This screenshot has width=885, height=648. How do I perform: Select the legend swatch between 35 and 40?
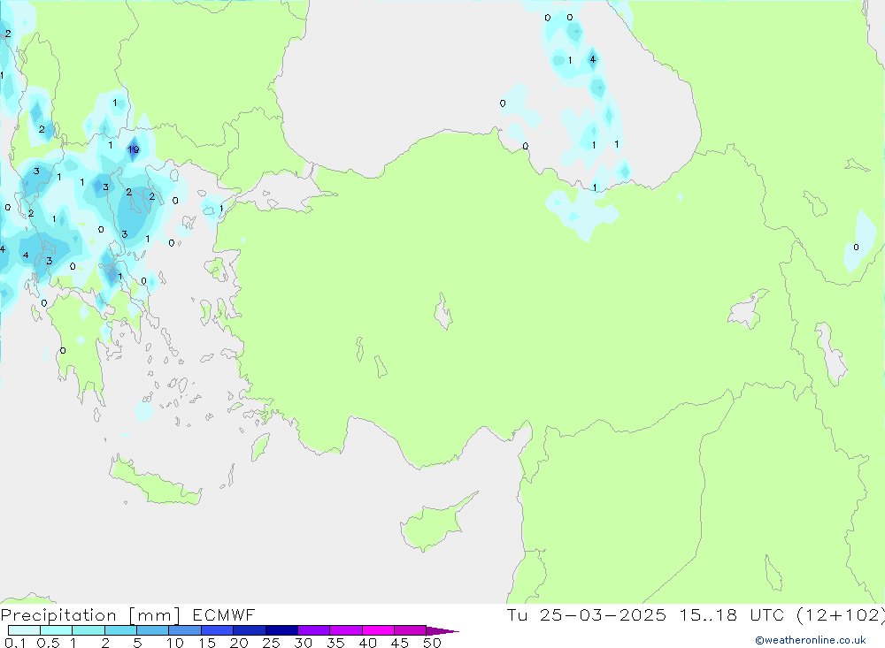pos(346,630)
